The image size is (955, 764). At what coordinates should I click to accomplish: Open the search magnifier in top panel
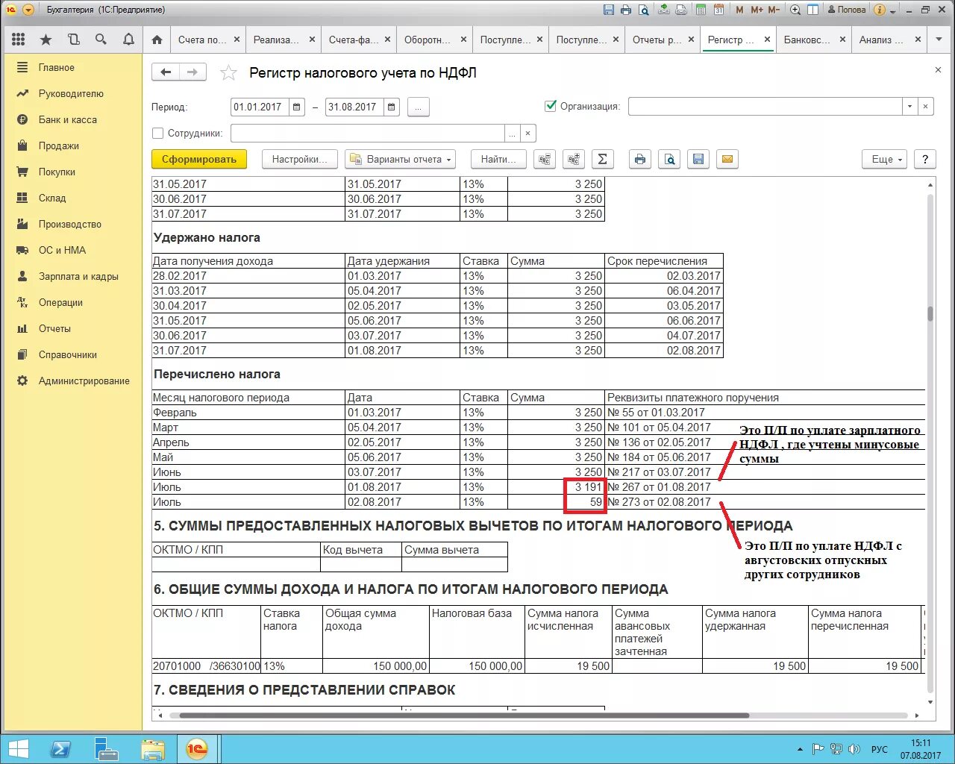[101, 40]
